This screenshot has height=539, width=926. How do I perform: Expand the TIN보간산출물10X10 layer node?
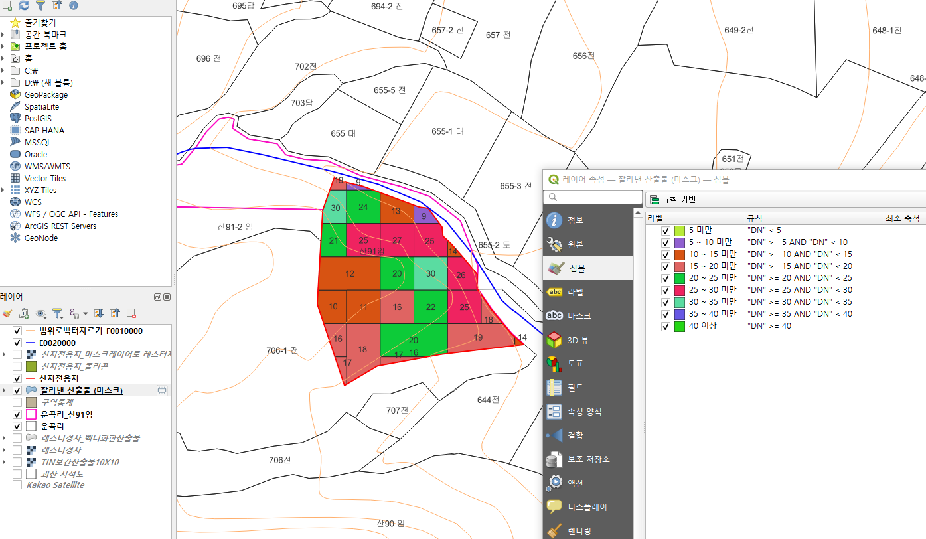pos(5,462)
